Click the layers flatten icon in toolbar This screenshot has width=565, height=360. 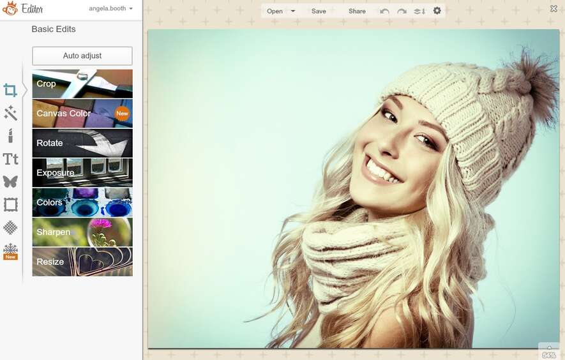[419, 11]
